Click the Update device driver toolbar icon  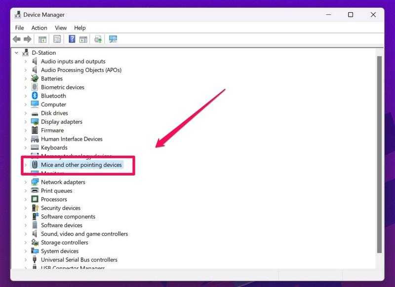[x=98, y=39]
